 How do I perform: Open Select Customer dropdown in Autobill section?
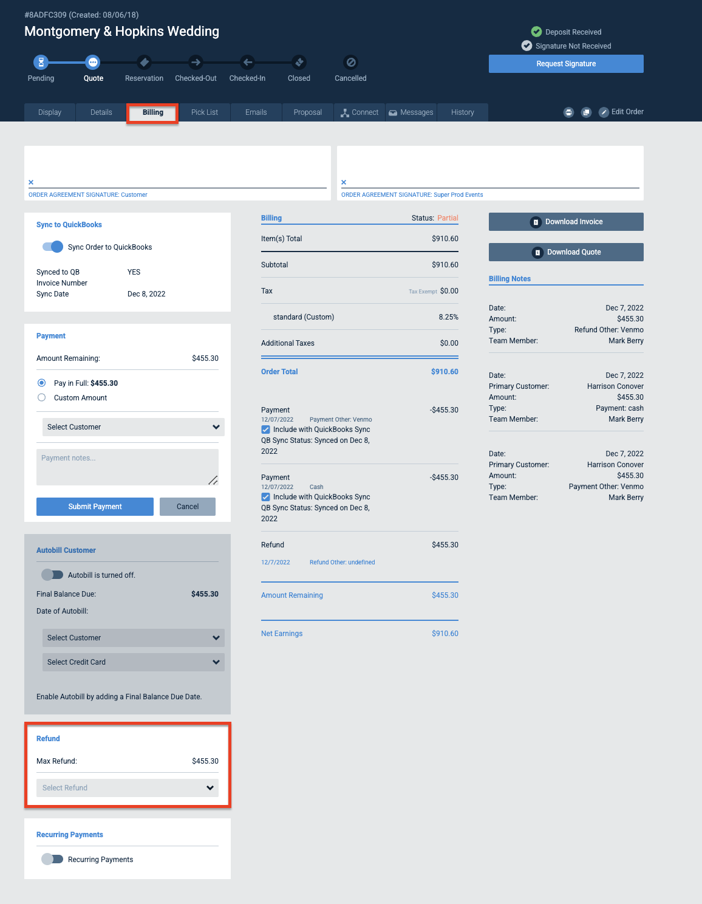click(134, 638)
